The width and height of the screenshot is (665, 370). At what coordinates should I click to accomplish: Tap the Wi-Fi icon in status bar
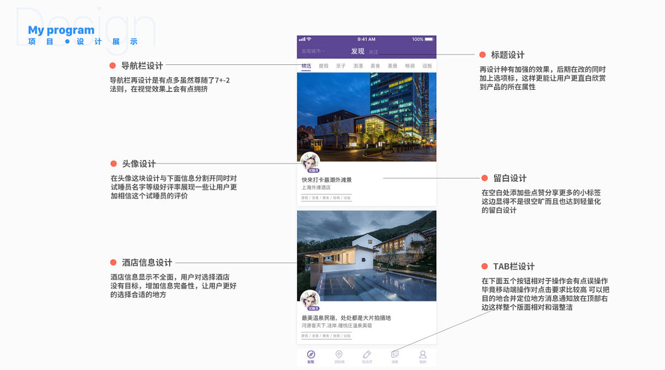[x=308, y=39]
